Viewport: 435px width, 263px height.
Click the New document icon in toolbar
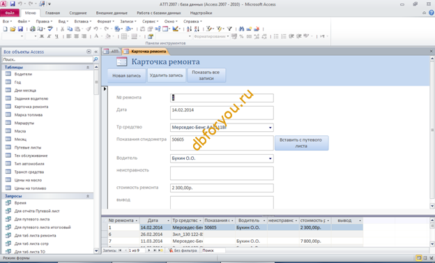click(x=5, y=29)
